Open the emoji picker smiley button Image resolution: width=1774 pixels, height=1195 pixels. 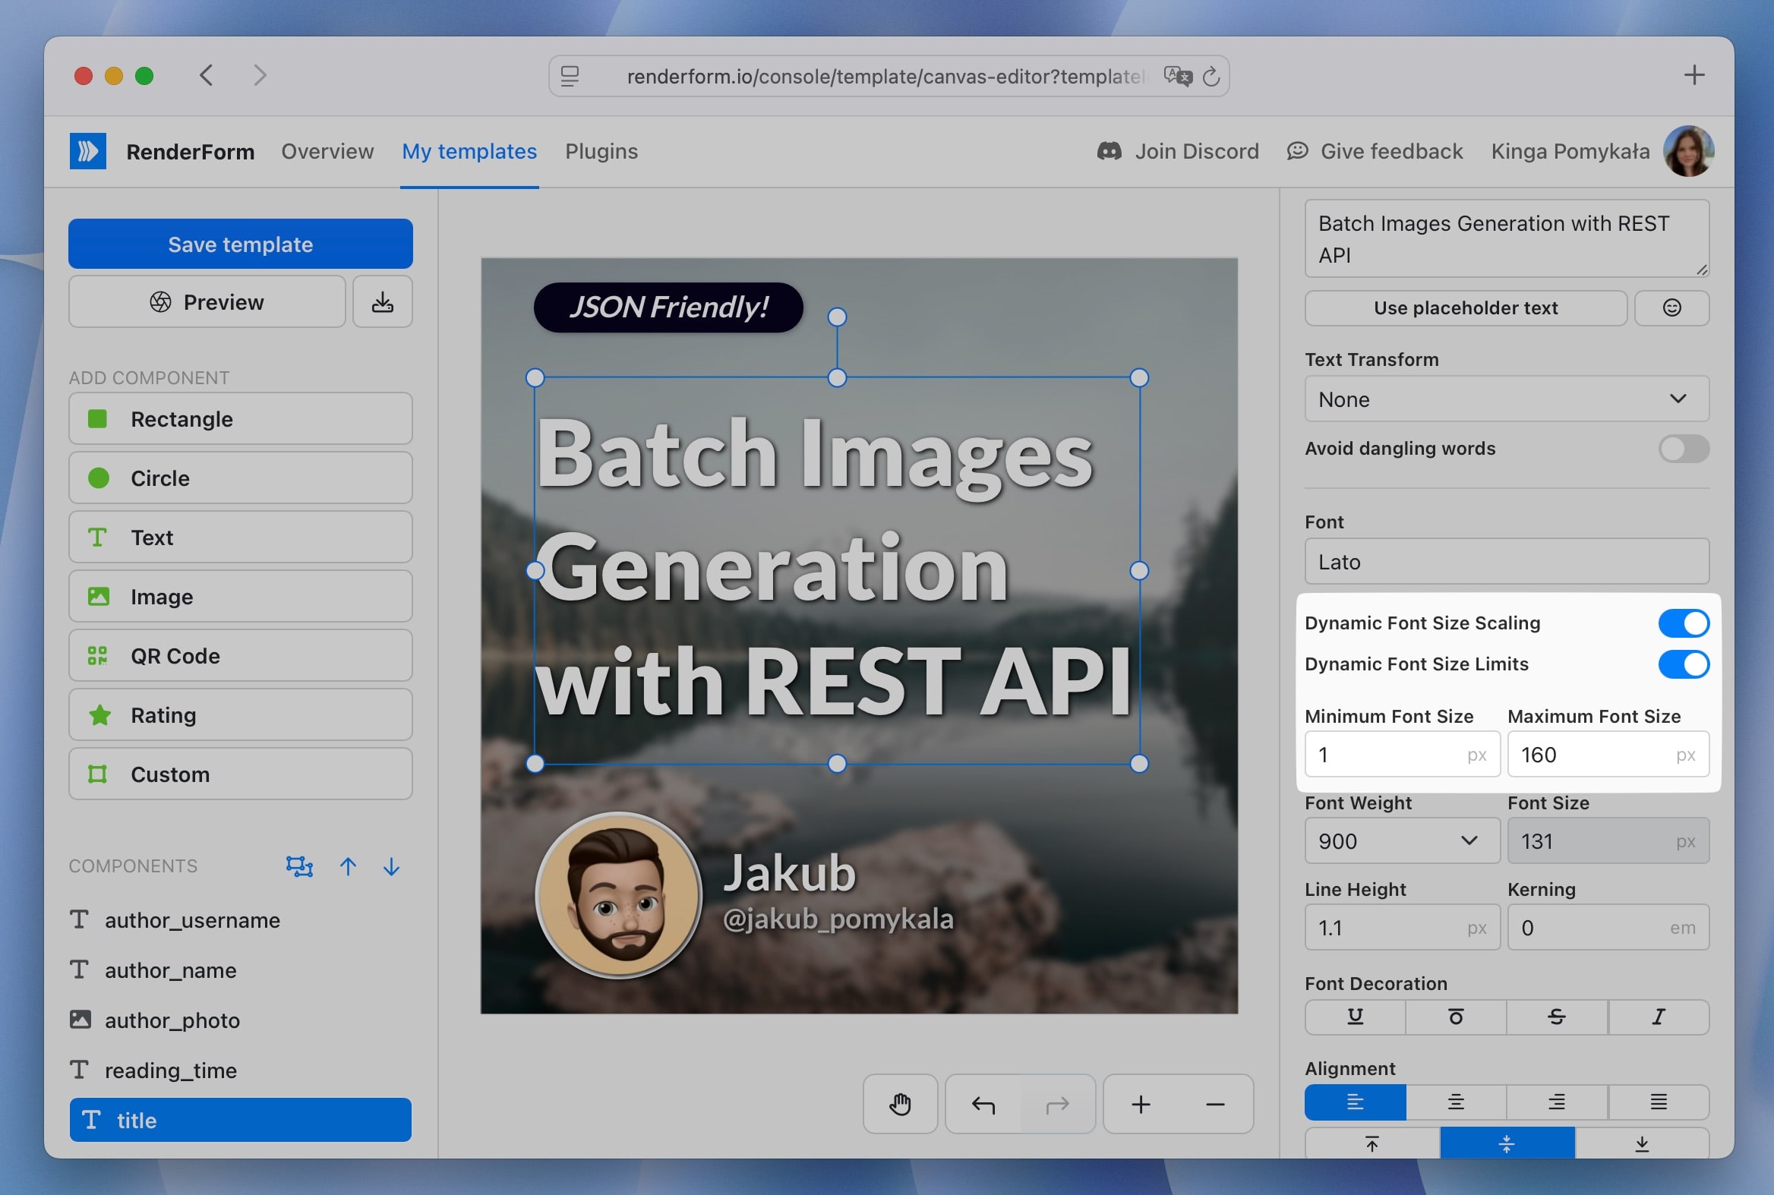click(x=1671, y=308)
